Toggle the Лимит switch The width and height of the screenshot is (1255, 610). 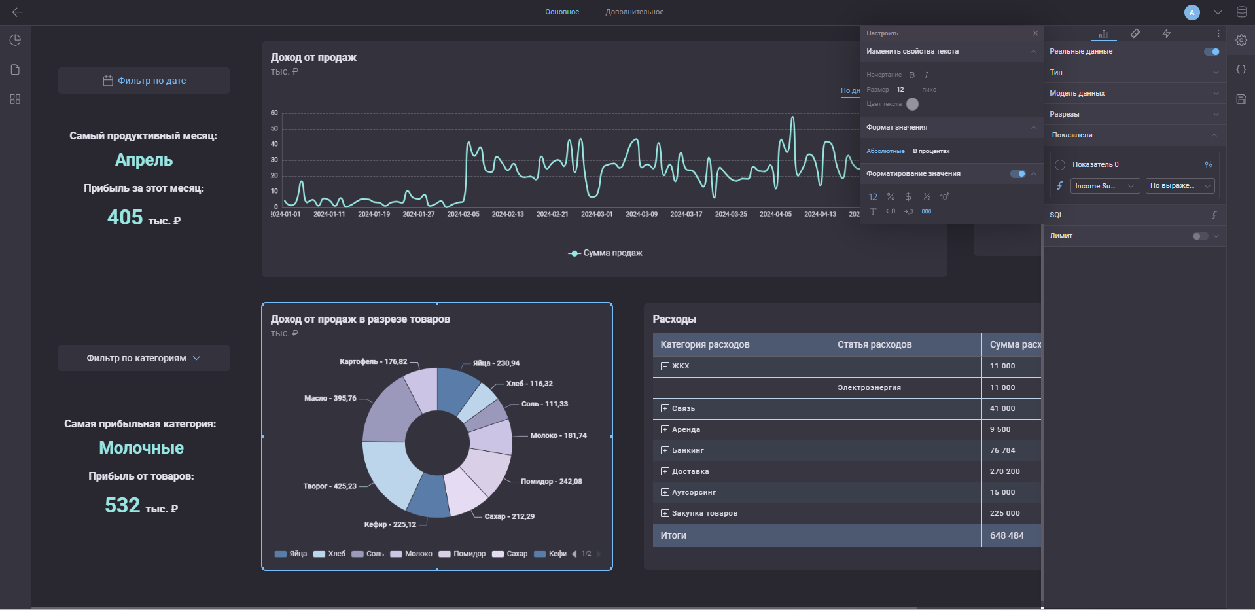(x=1200, y=236)
